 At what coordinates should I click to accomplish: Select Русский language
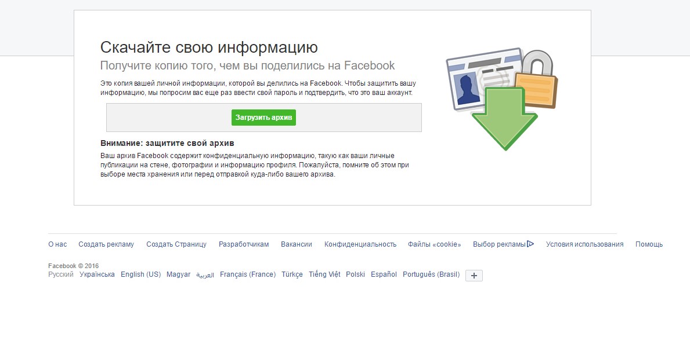(61, 274)
